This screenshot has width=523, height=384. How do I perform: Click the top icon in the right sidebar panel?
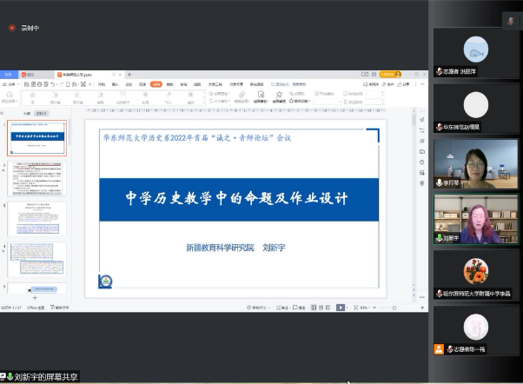[x=421, y=119]
